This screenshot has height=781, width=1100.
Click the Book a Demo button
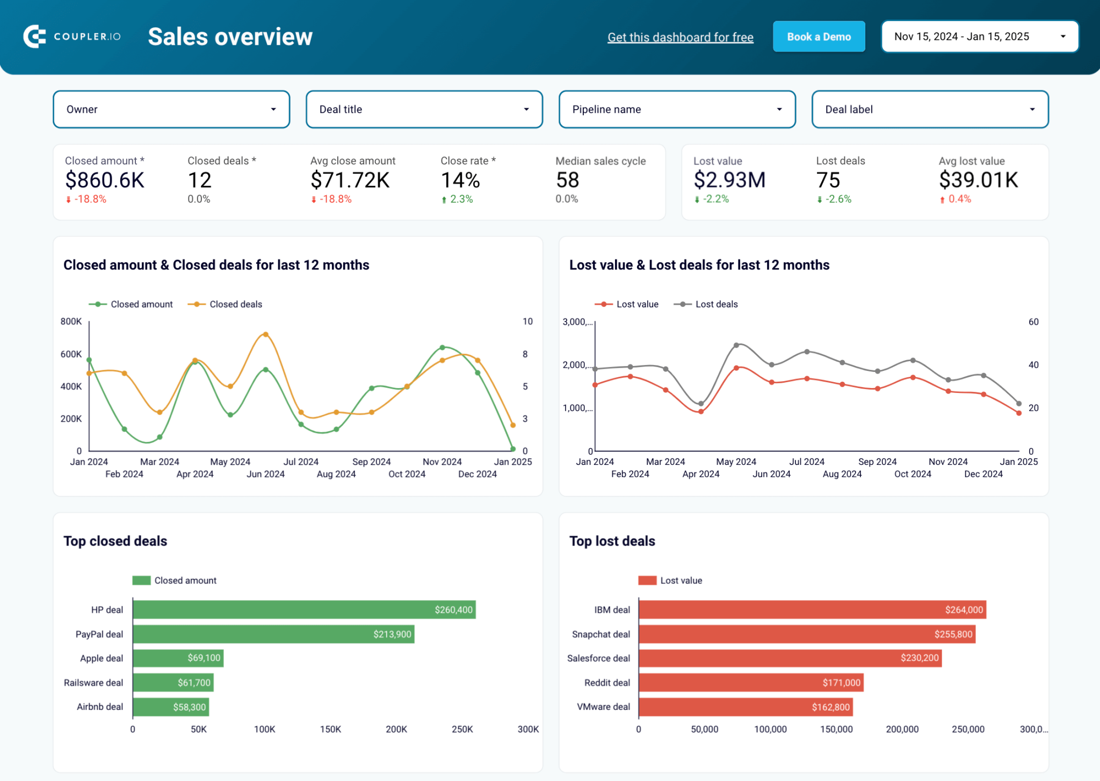tap(819, 36)
